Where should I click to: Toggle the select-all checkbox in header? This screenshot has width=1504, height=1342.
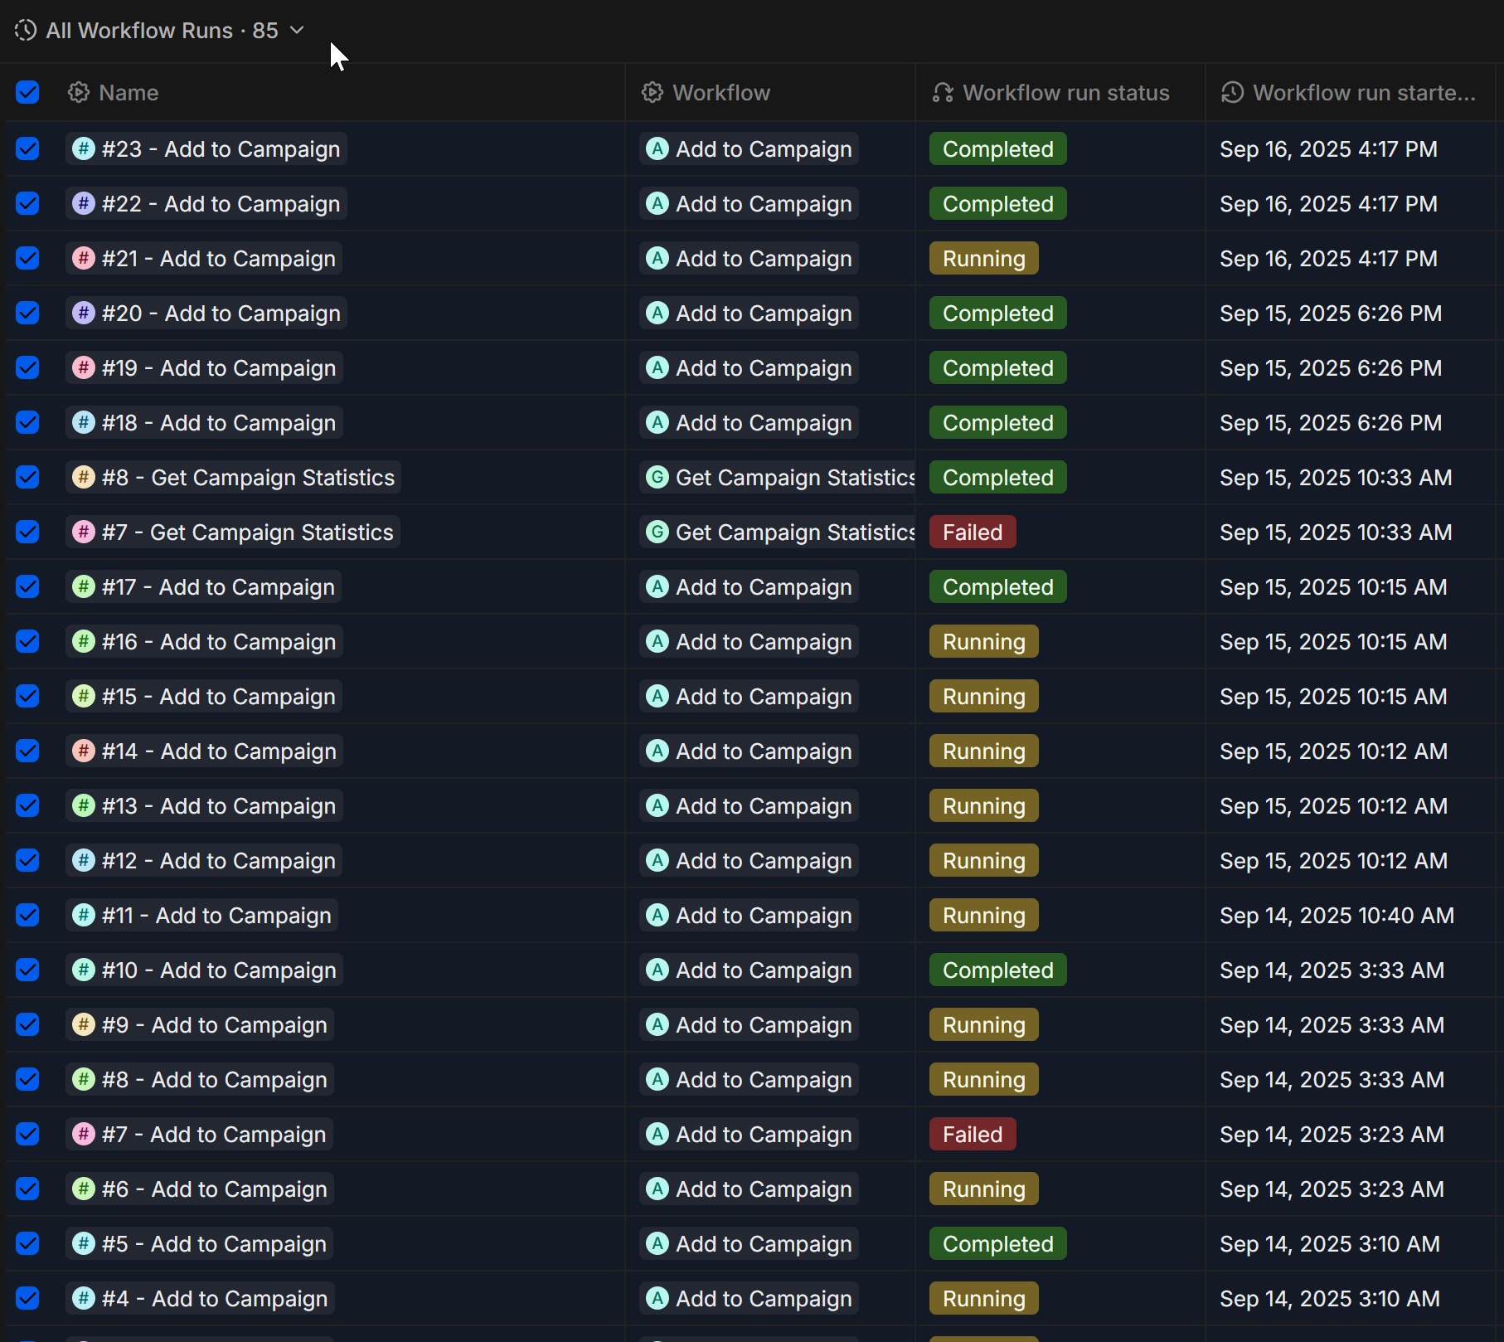point(27,92)
